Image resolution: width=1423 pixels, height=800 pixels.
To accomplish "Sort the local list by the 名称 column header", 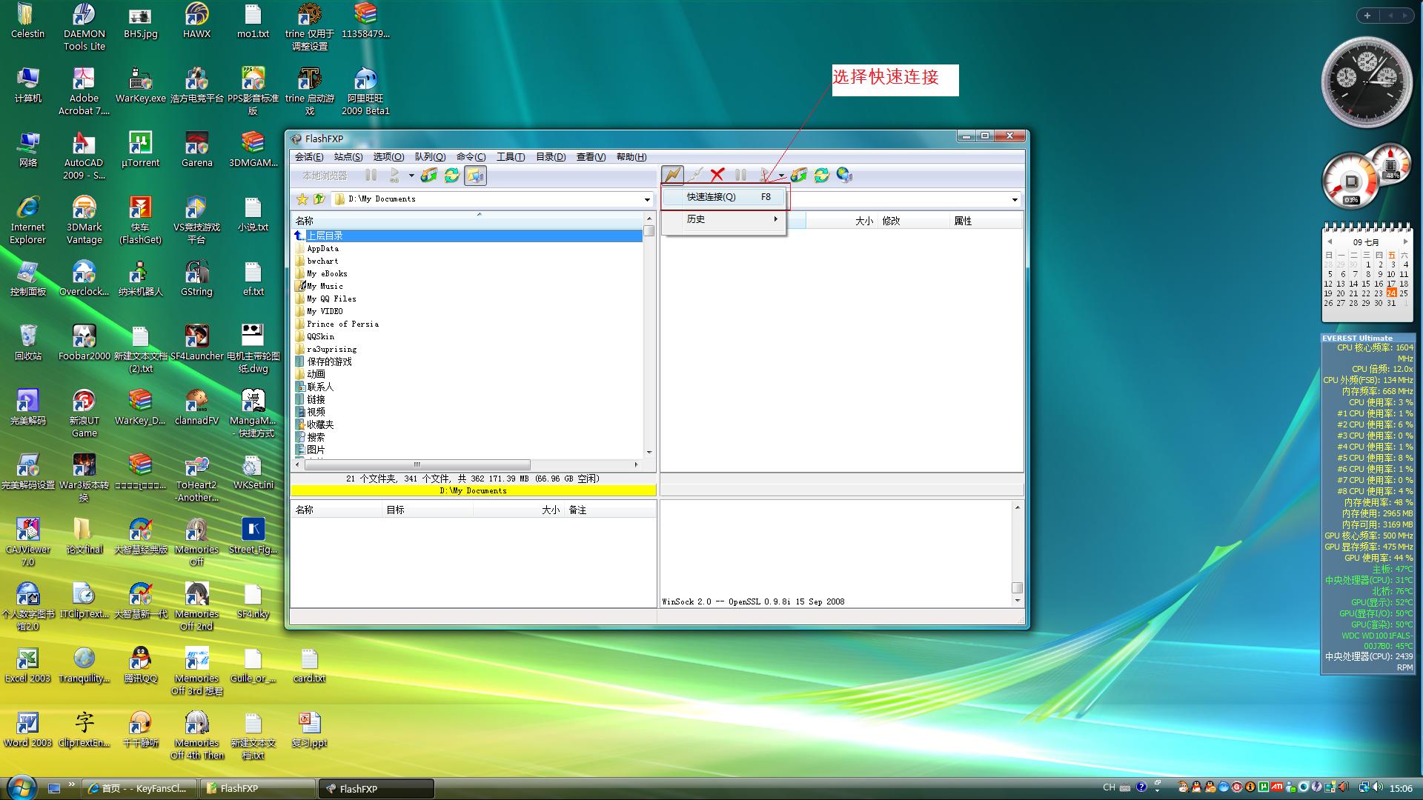I will click(x=467, y=221).
